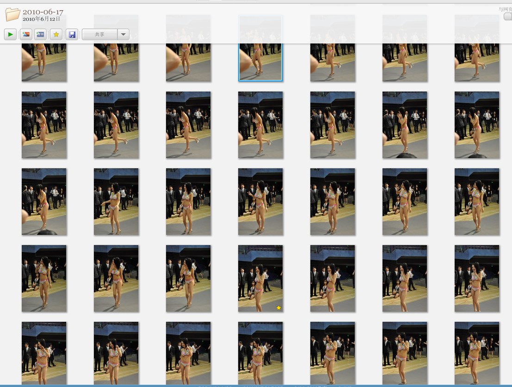512x387 pixels.
Task: Save edits with the floppy disk icon
Action: [x=72, y=34]
